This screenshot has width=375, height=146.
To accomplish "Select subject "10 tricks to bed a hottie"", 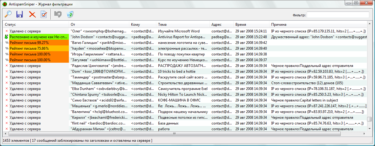I will tap(177, 71).
